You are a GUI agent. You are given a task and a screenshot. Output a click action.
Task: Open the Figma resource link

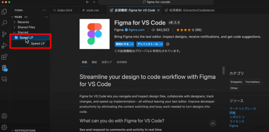click(x=234, y=126)
